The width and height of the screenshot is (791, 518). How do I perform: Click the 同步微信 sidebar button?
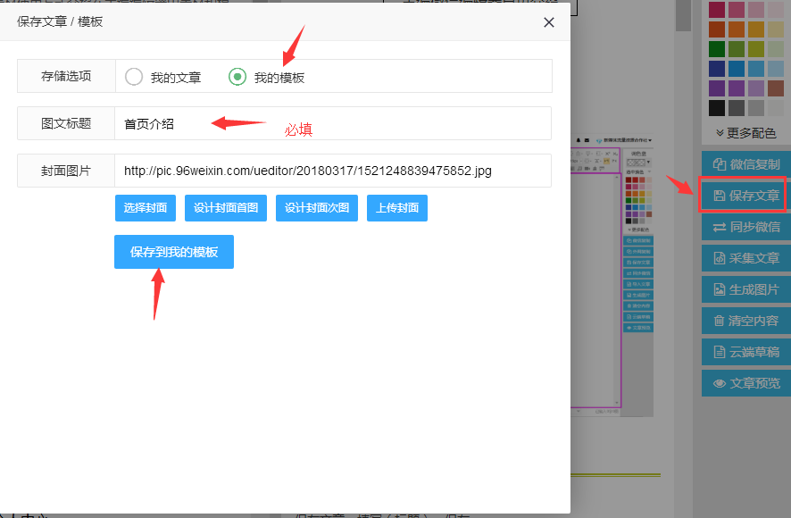(746, 227)
